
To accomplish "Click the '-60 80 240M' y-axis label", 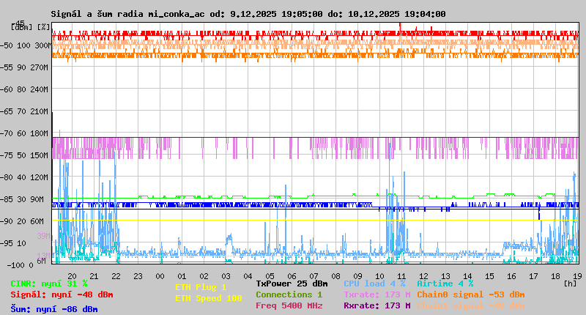I will (x=24, y=89).
